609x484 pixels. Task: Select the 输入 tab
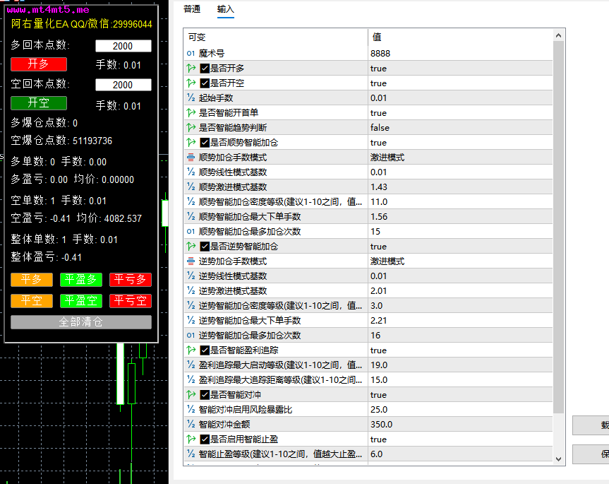click(x=225, y=9)
